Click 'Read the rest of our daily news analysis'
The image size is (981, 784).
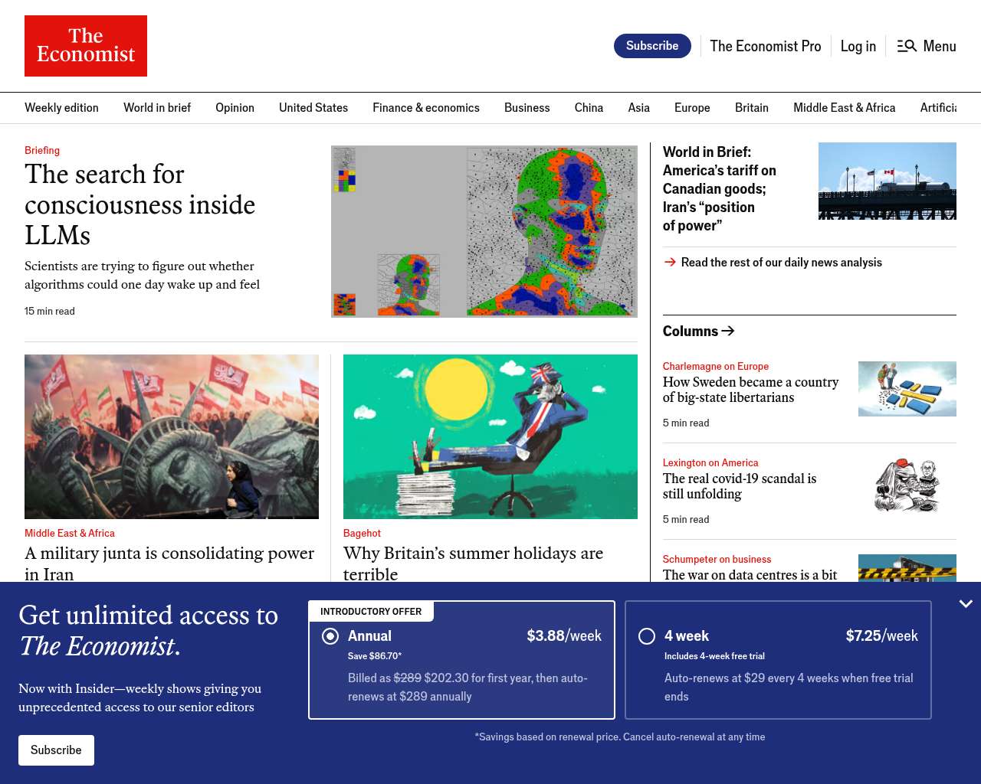[x=782, y=262]
